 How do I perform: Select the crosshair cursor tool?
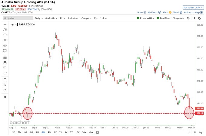(5, 24)
